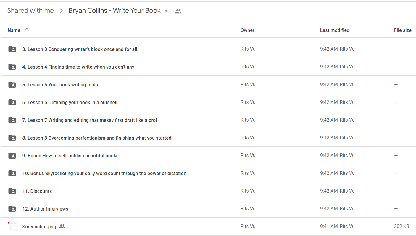Select the Screenshot.png file thumbnail
Viewport: 416px width, 236px height.
tap(12, 227)
